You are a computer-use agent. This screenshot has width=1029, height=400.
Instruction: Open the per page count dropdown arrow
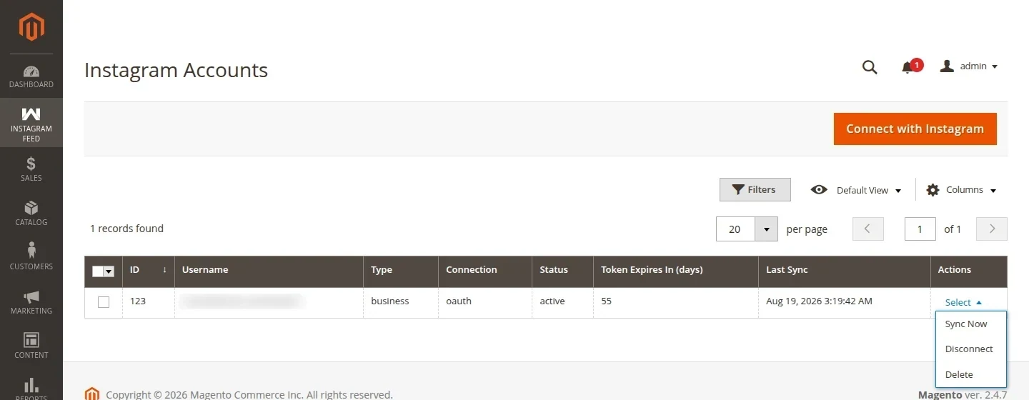point(767,229)
